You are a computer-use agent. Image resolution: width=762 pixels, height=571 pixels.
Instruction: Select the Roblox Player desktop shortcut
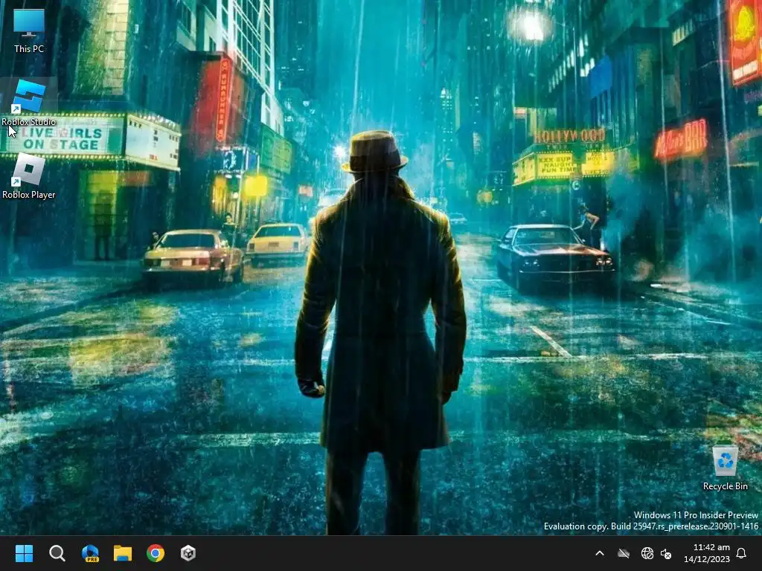pyautogui.click(x=29, y=177)
